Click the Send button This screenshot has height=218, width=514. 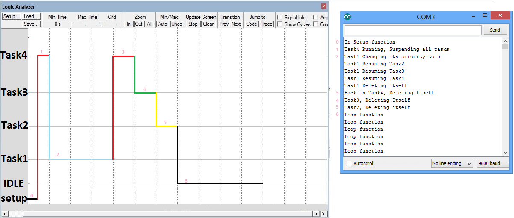(x=495, y=30)
